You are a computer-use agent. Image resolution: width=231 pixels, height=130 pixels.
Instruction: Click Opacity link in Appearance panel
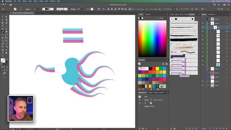(147, 106)
